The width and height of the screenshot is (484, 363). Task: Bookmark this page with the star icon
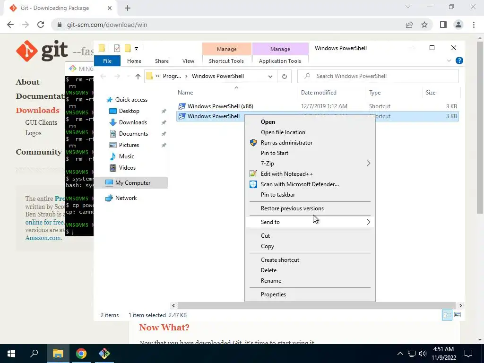[424, 25]
